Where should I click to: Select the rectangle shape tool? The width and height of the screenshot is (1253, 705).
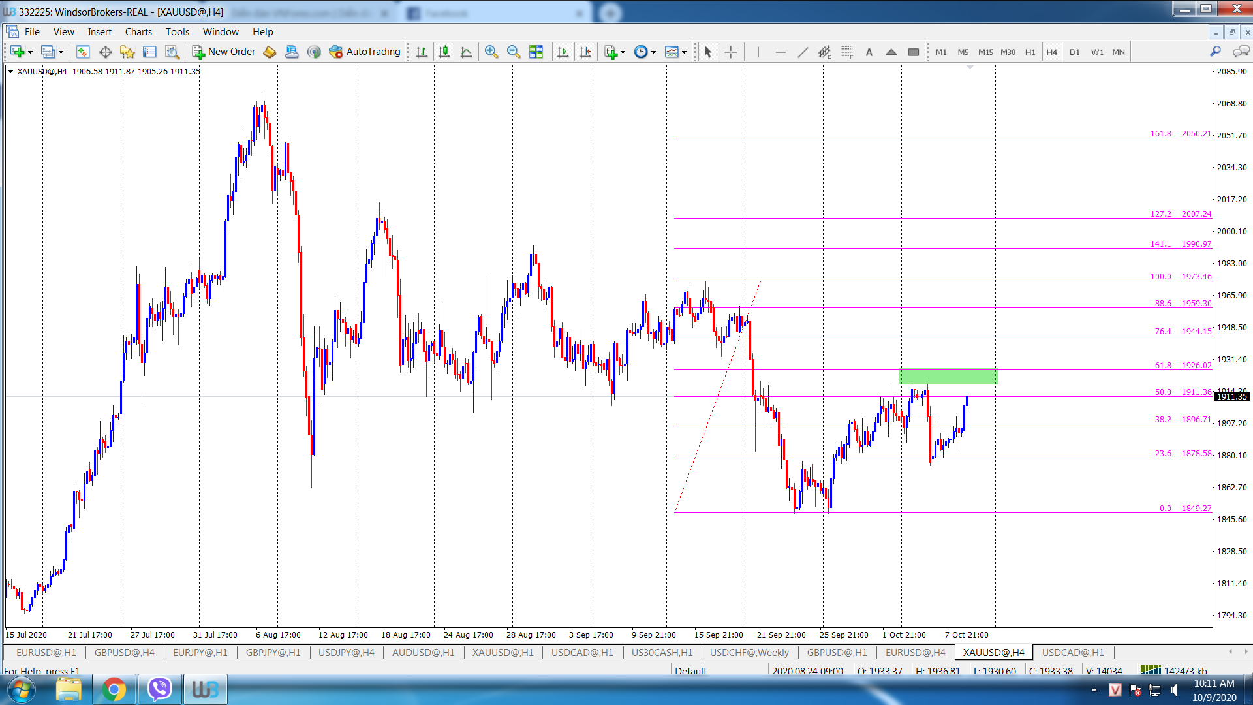click(914, 52)
